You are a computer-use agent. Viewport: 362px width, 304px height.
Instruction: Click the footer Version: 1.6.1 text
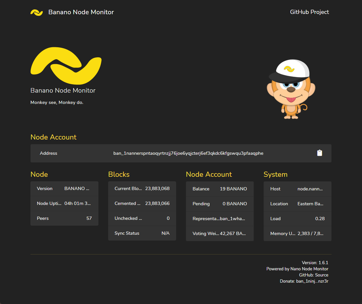pyautogui.click(x=315, y=263)
